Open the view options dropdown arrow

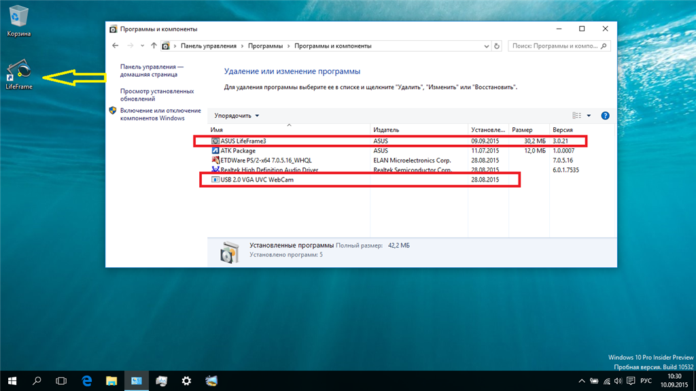589,116
